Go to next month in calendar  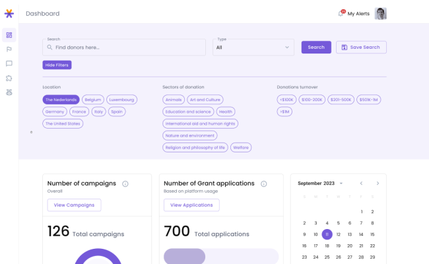pyautogui.click(x=378, y=183)
